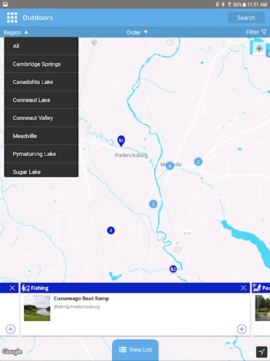Click the Fredericksburg map label
The image size is (270, 361).
tap(131, 155)
